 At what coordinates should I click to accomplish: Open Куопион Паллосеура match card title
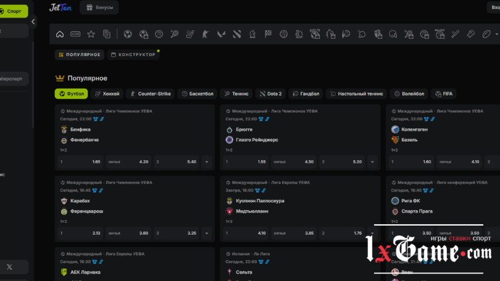260,201
